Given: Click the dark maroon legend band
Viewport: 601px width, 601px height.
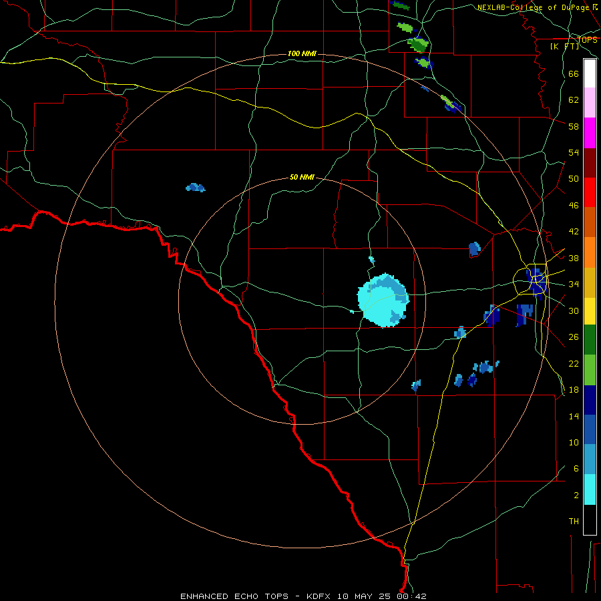Looking at the screenshot, I should click(590, 163).
